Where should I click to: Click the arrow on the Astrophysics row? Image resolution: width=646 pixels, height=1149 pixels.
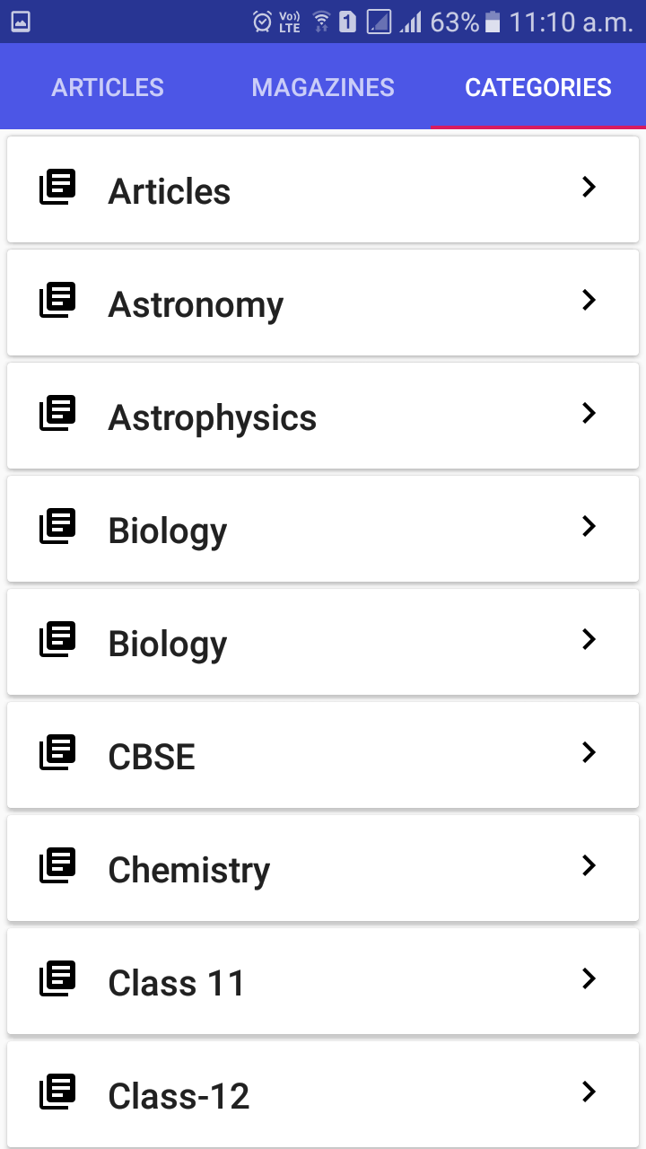[589, 413]
